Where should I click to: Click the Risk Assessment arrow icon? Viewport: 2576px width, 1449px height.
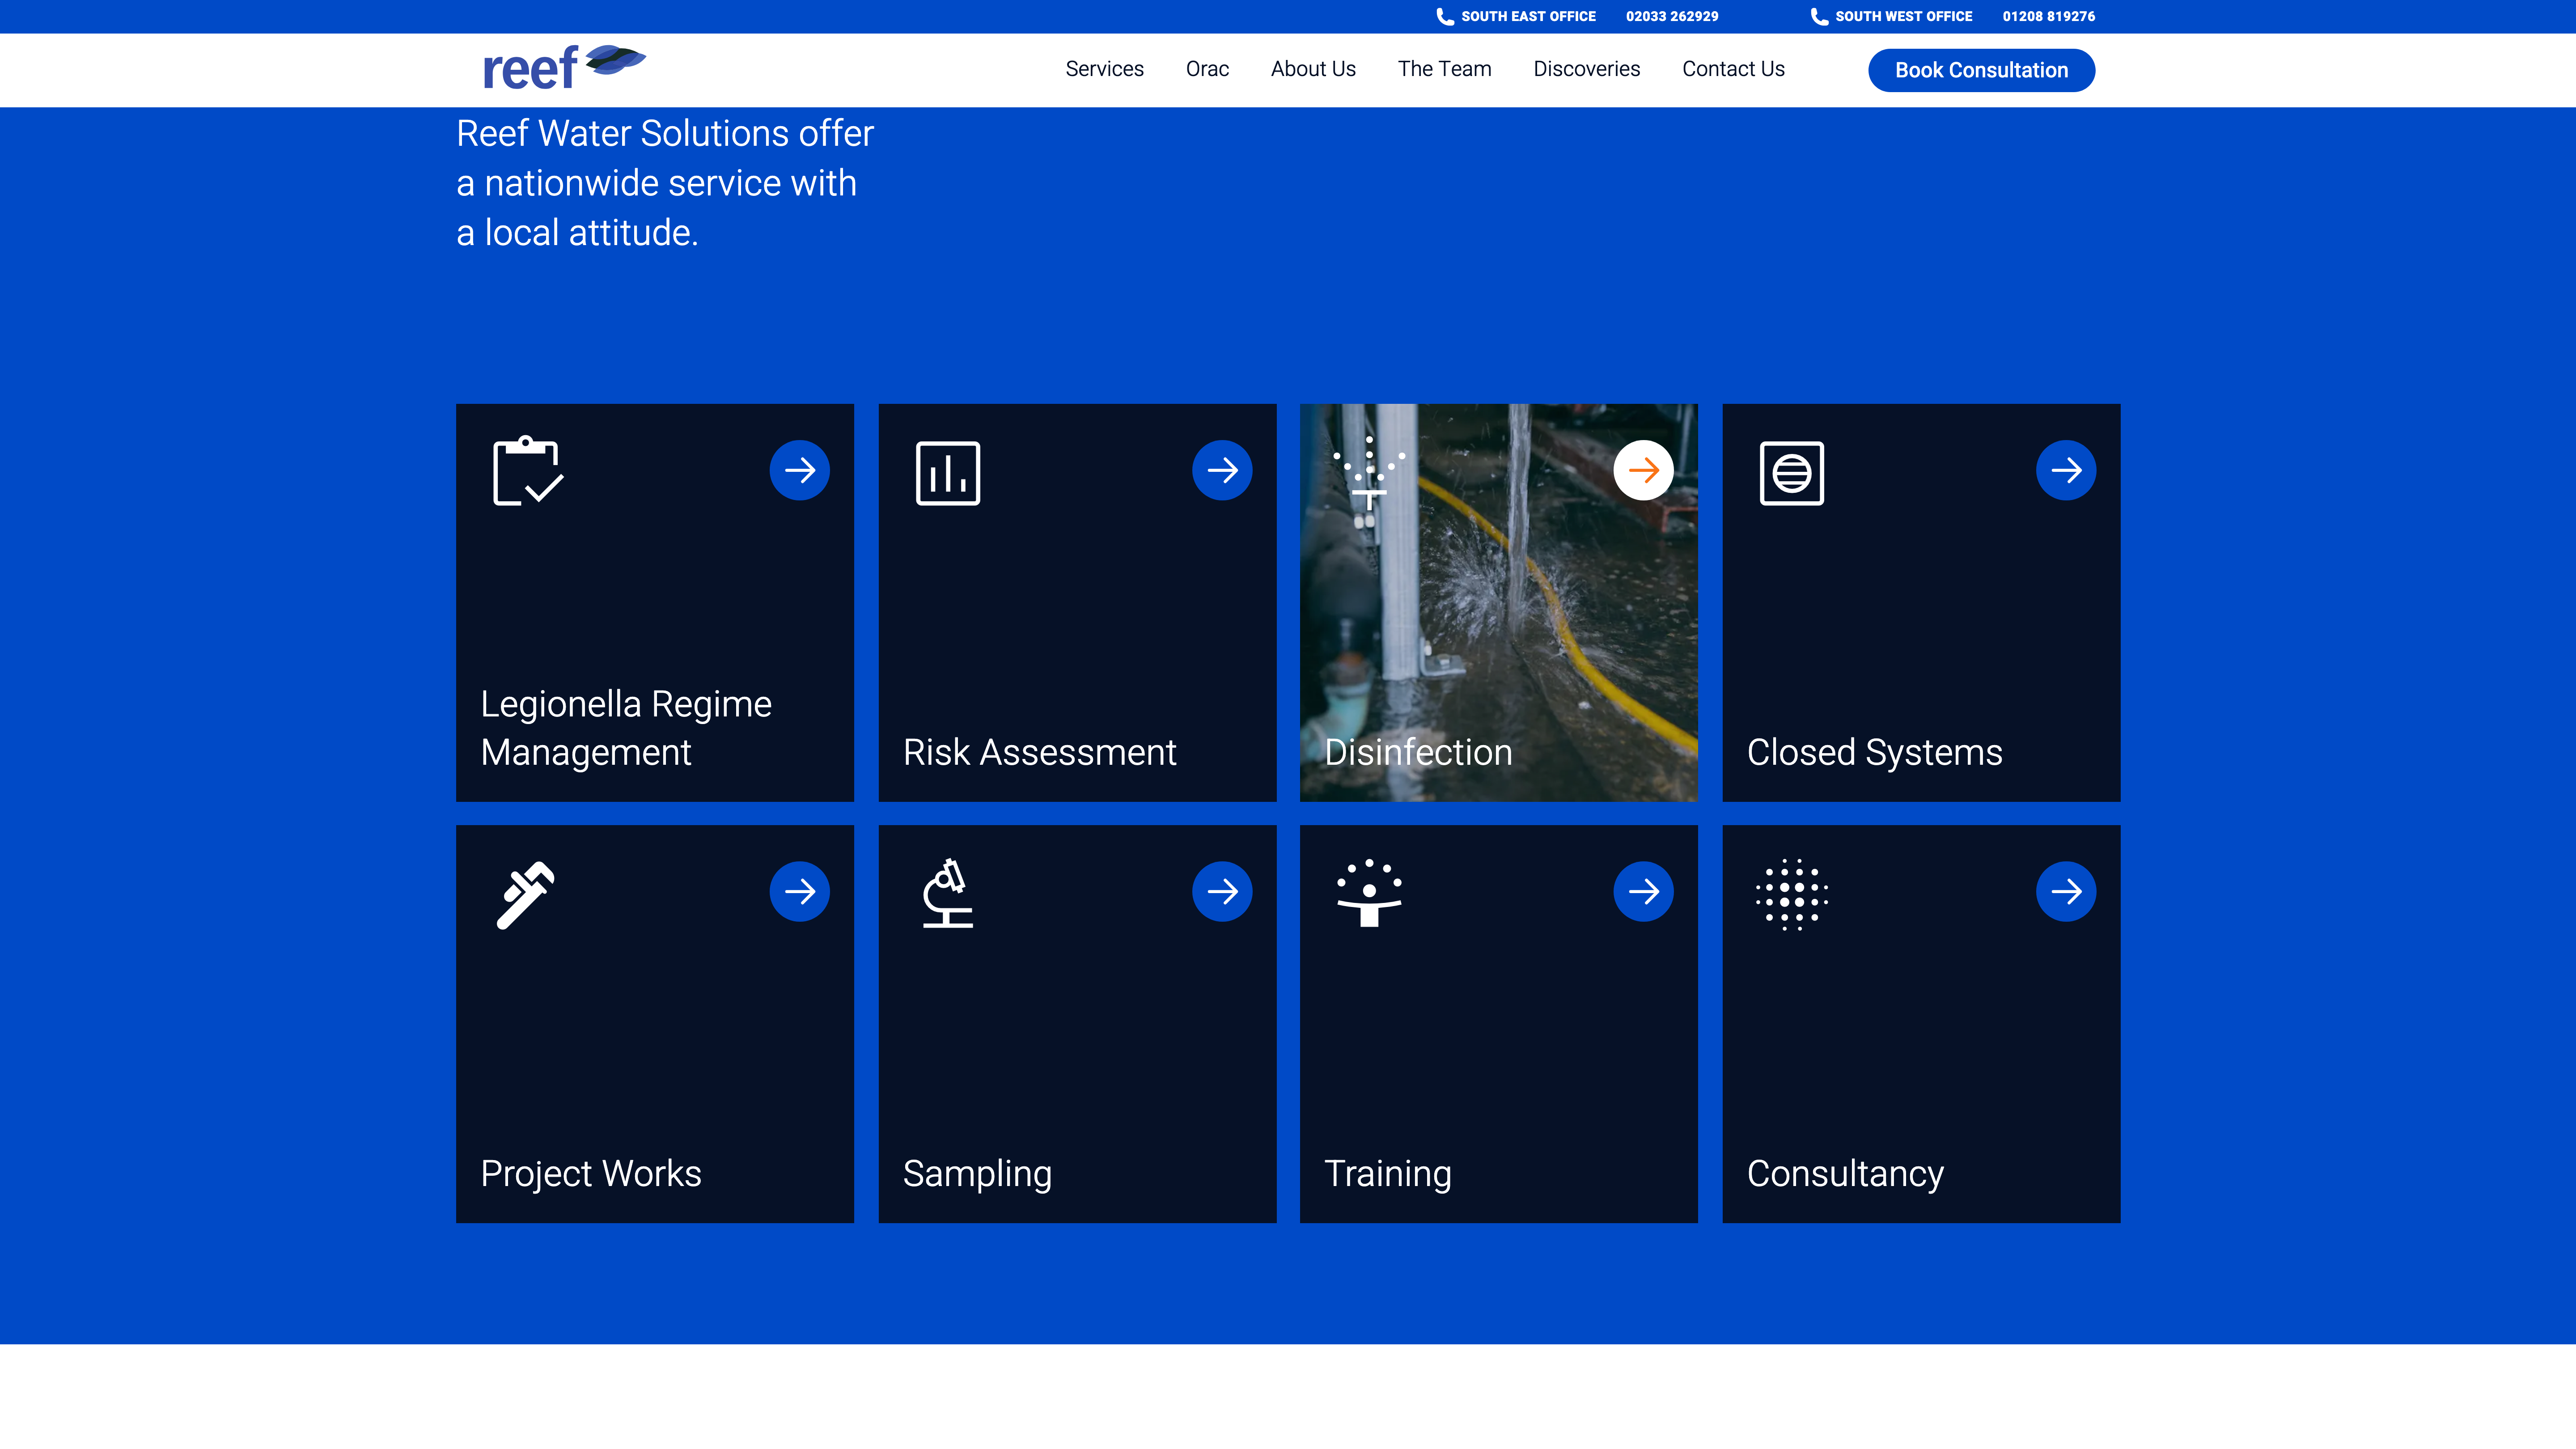pos(1221,470)
